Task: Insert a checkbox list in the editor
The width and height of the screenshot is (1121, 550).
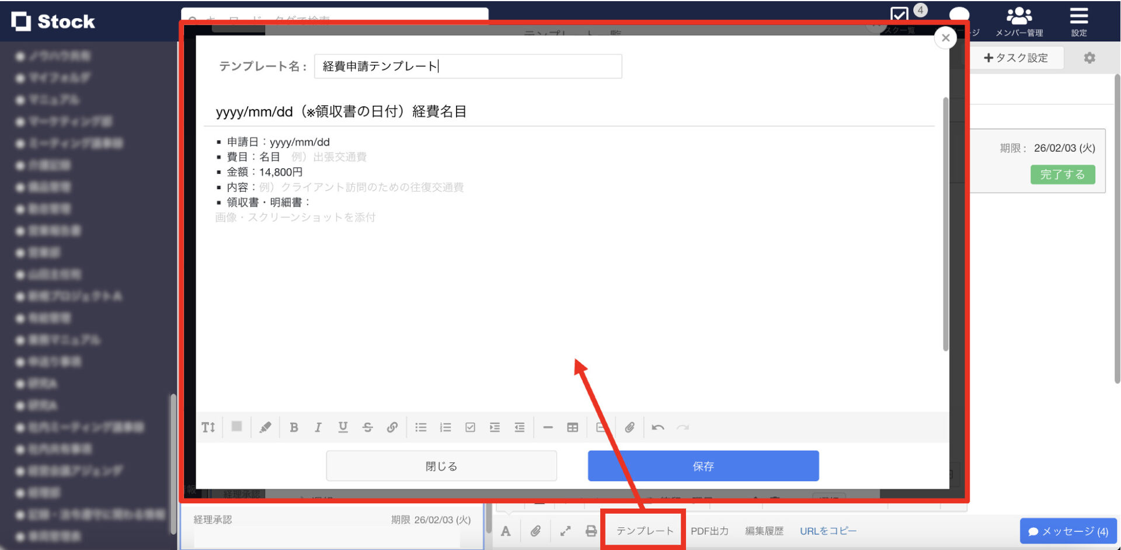Action: pyautogui.click(x=471, y=427)
